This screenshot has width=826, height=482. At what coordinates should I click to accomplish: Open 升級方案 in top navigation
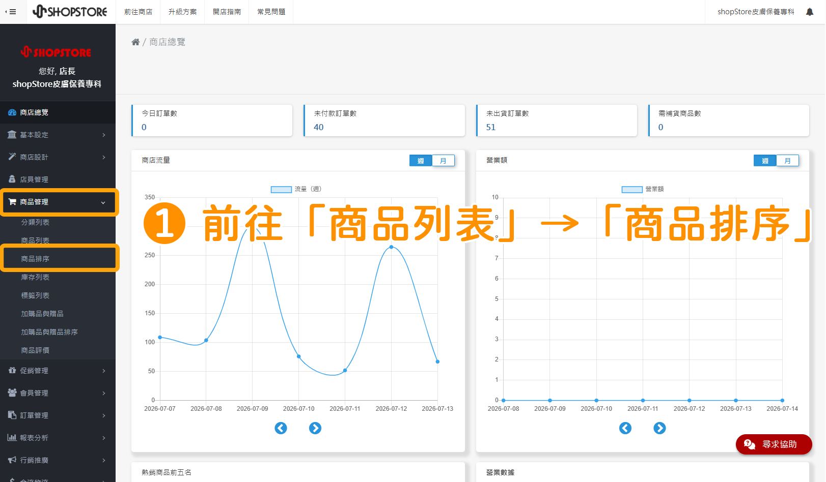(x=182, y=12)
